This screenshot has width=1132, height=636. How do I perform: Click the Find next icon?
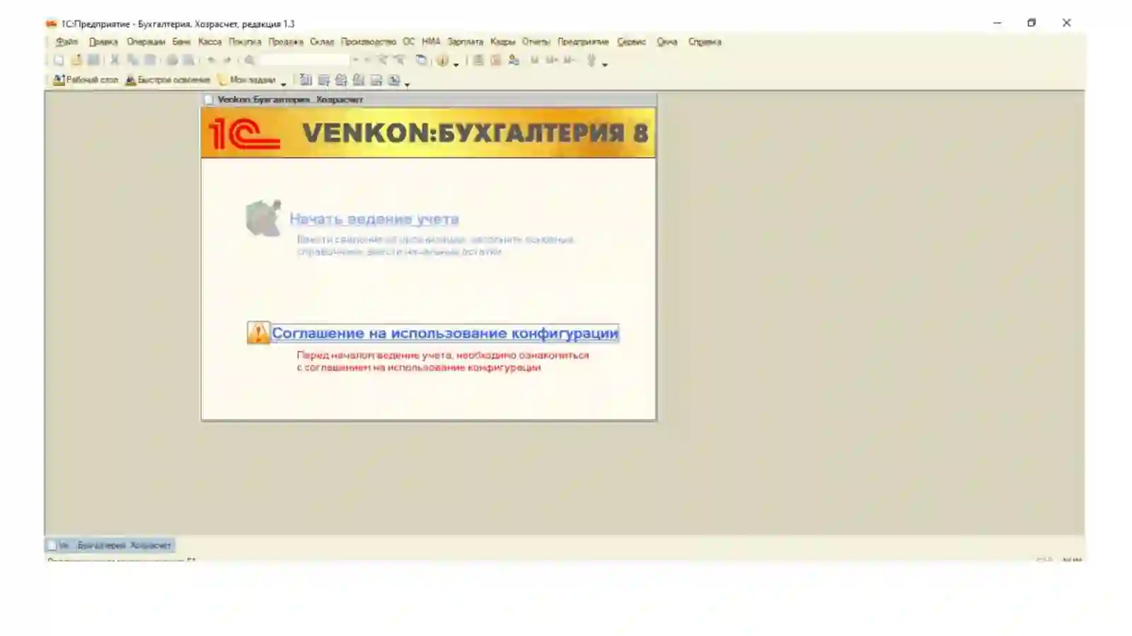[382, 60]
